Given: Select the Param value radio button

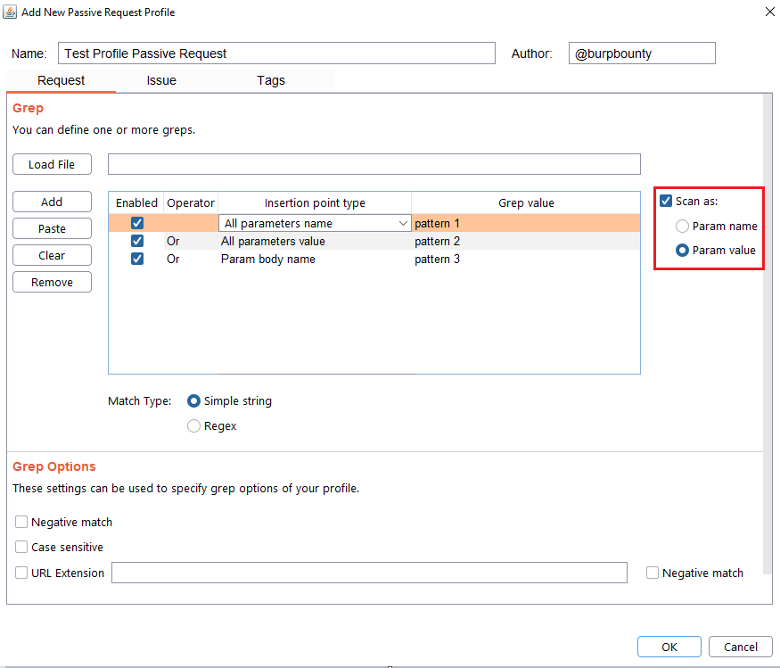Looking at the screenshot, I should point(683,251).
